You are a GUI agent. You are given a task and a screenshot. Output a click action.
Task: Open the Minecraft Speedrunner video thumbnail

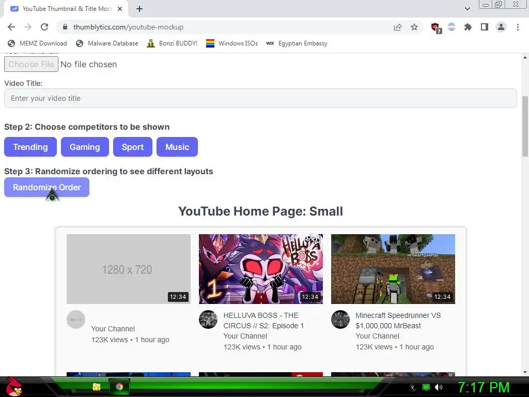(393, 269)
